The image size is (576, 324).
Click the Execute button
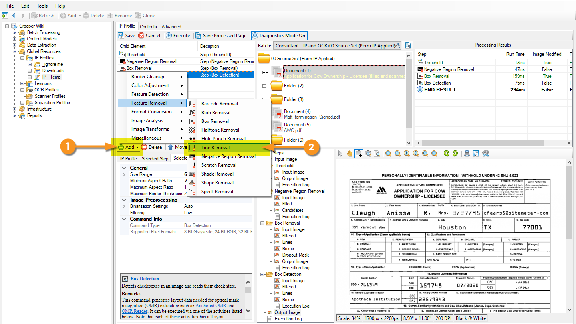pos(178,36)
